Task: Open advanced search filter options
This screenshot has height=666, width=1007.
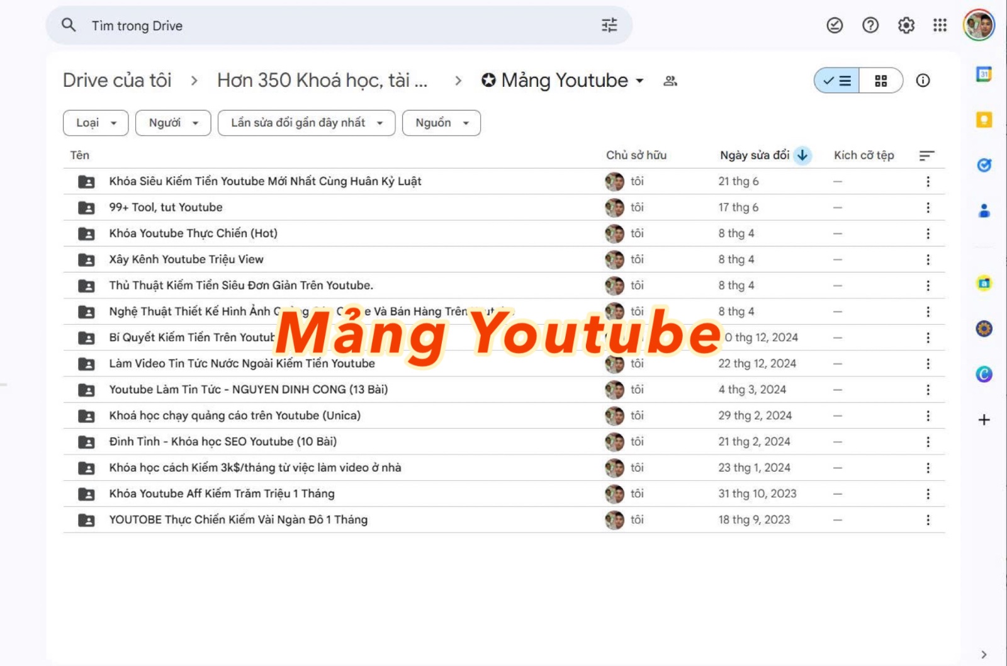Action: coord(609,25)
